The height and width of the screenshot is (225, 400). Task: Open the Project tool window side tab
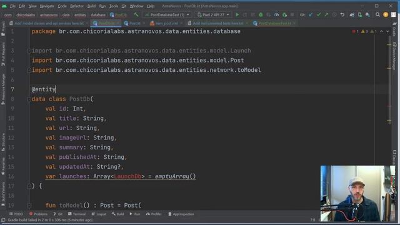pos(3,29)
